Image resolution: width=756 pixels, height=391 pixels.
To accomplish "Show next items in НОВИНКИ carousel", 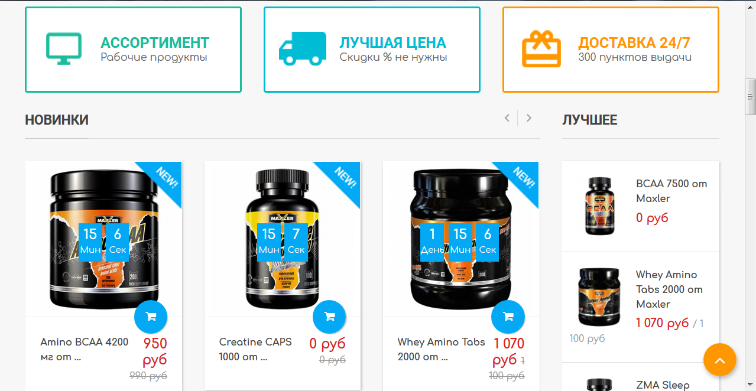I will [x=528, y=118].
